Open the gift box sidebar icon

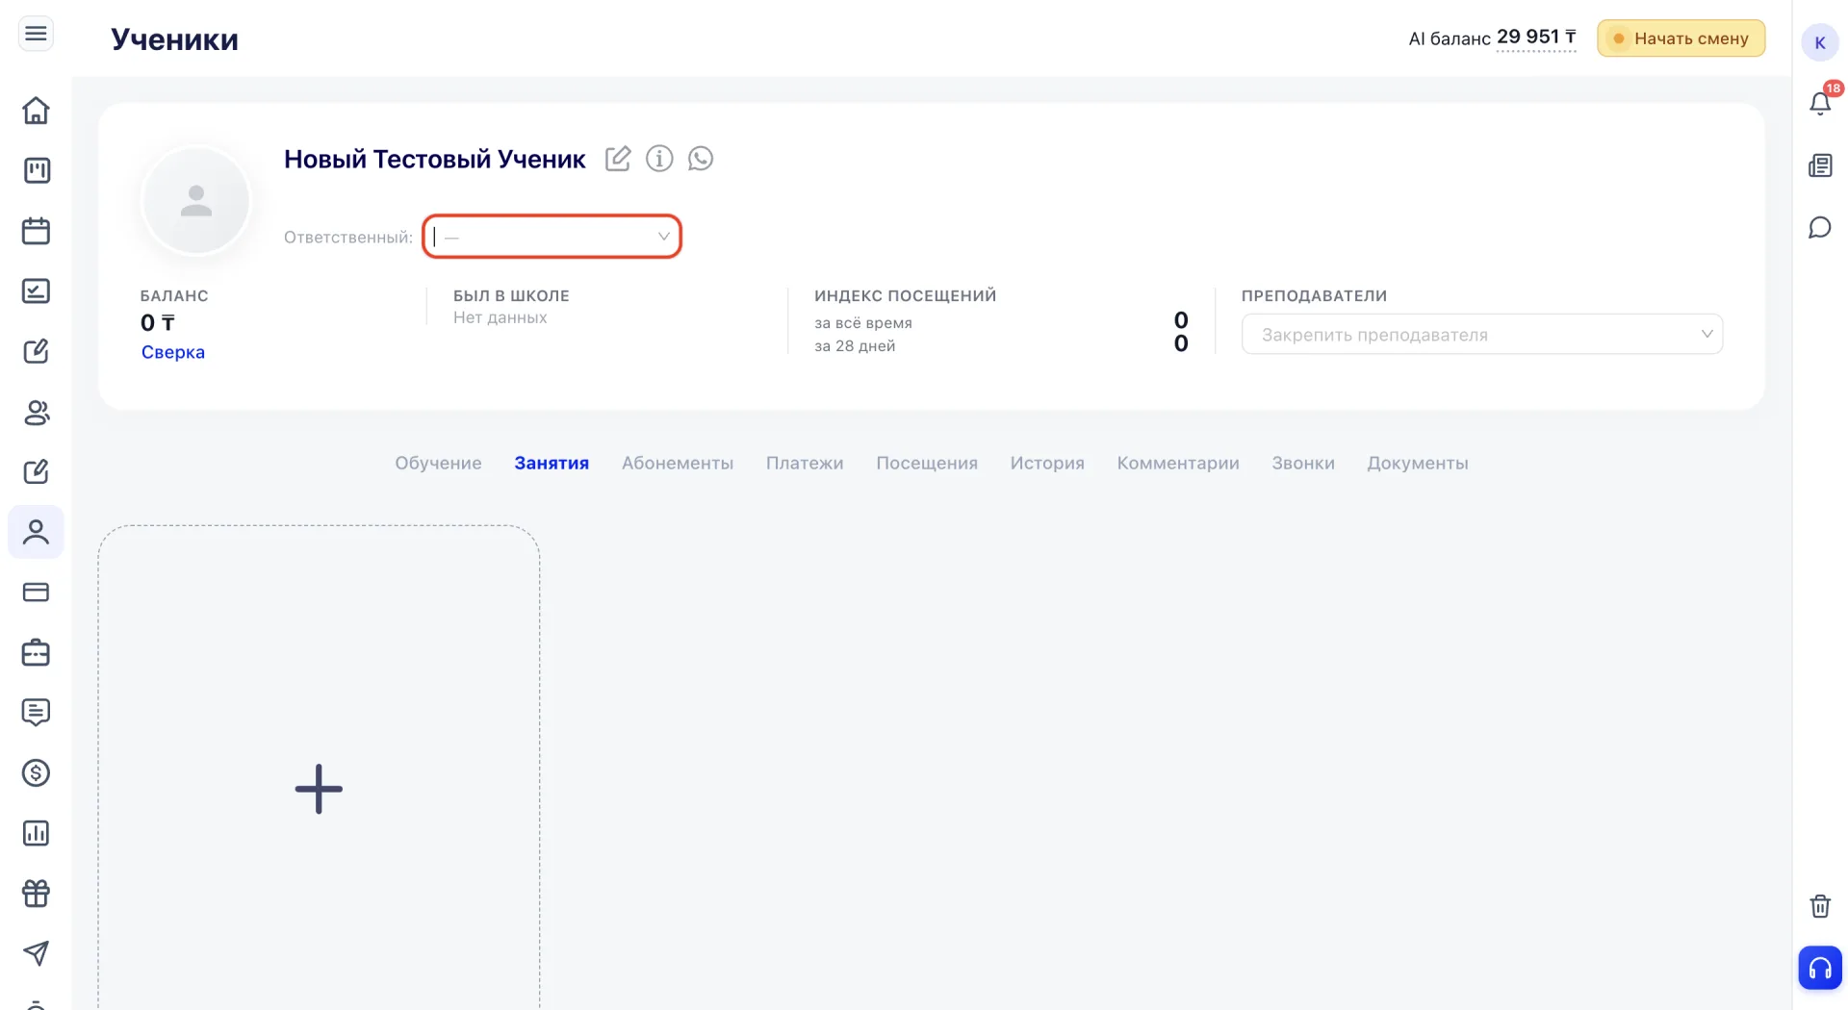(x=36, y=894)
